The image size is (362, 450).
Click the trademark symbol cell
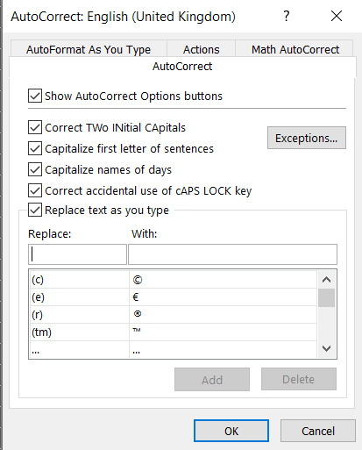[223, 332]
